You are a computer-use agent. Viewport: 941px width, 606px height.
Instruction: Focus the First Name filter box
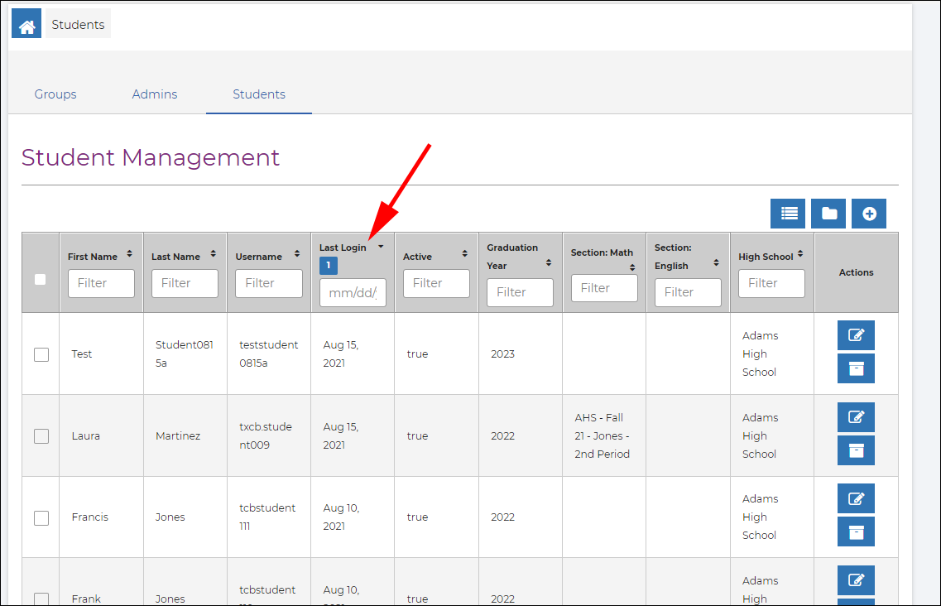(101, 283)
